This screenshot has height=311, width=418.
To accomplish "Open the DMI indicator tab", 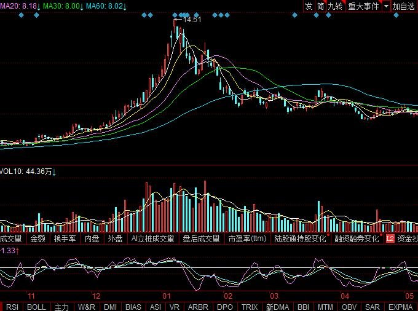I will coord(111,307).
